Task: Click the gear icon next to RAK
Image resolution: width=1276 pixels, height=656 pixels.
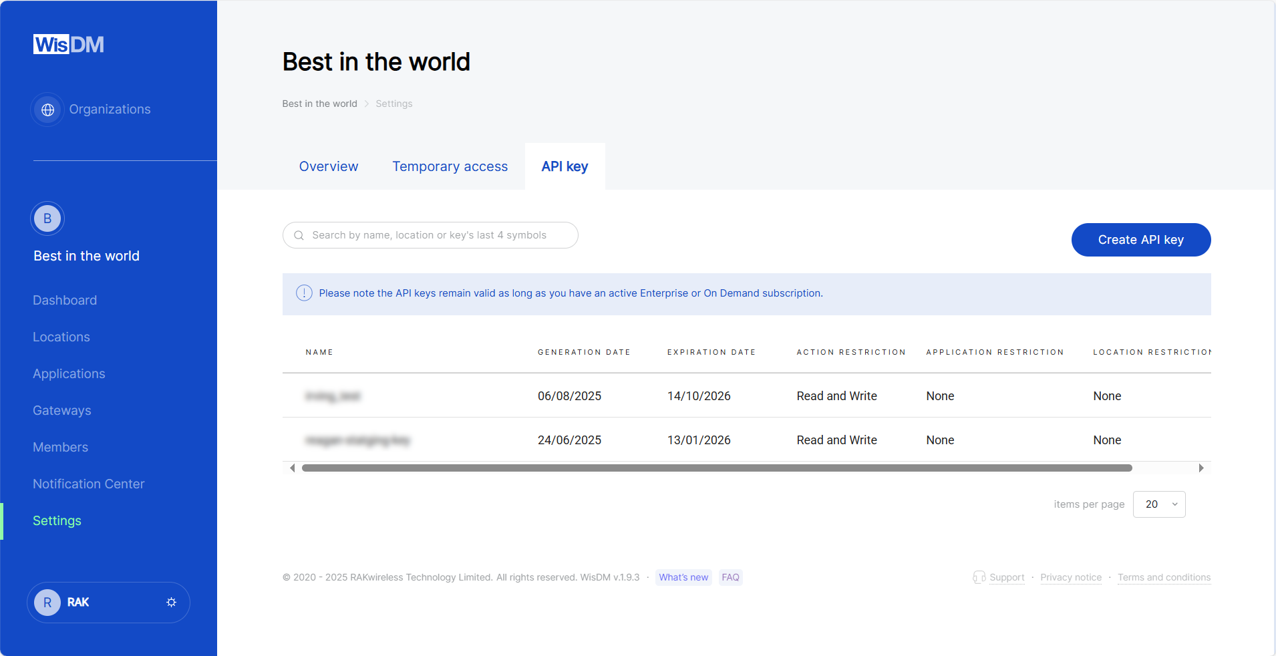Action: (x=171, y=602)
